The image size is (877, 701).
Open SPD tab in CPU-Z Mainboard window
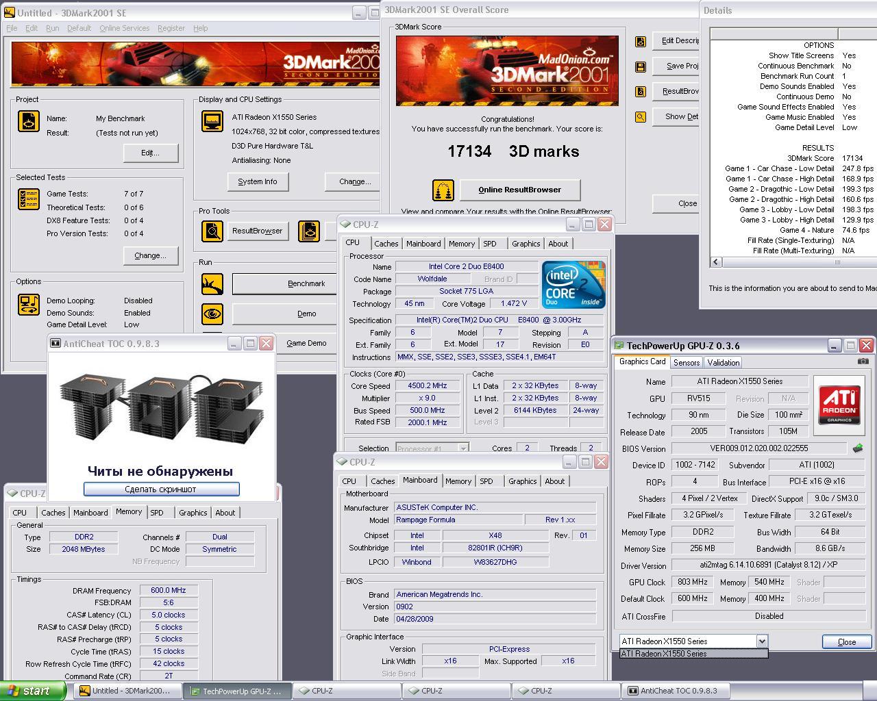coord(486,481)
